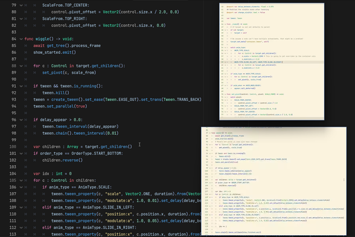The width and height of the screenshot is (355, 237).
Task: Click the 'tween.kill()' statement
Action: coord(56,93)
